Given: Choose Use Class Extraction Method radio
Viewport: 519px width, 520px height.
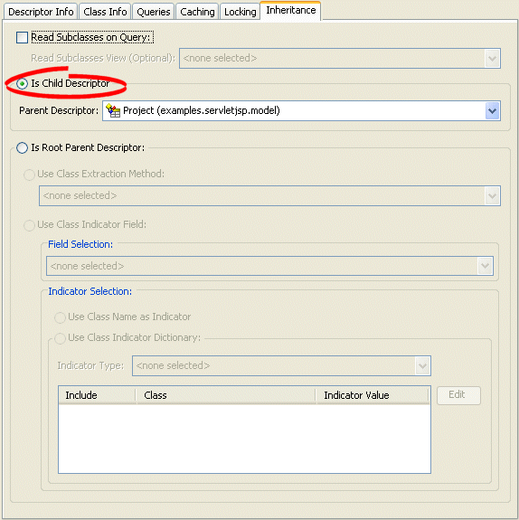Looking at the screenshot, I should 29,175.
